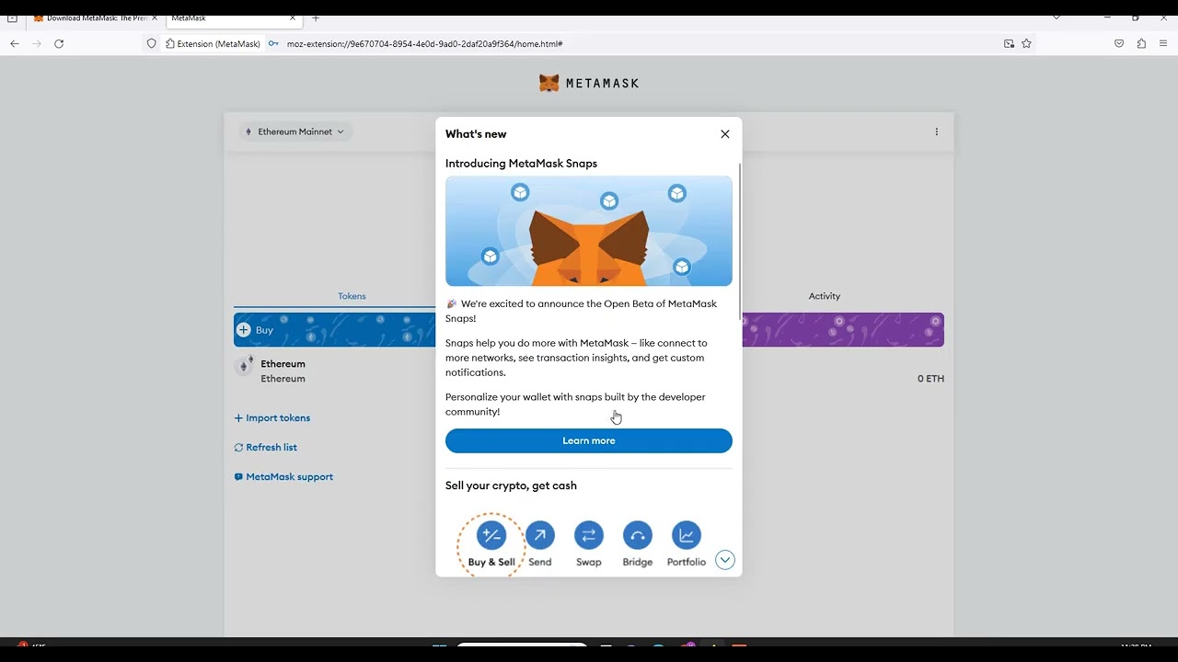
Task: Click the browser address bar URL
Action: (424, 43)
